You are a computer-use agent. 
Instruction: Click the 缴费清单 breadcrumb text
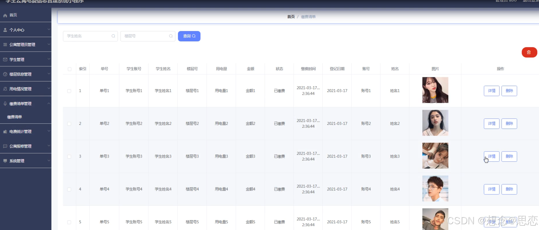pyautogui.click(x=308, y=17)
